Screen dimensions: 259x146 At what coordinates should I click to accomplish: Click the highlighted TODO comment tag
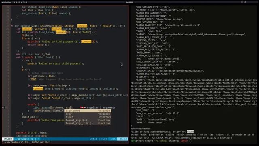coord(33,79)
